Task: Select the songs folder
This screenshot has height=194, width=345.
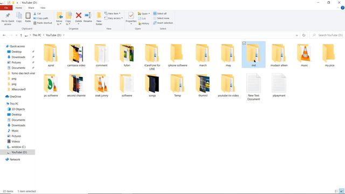Action: 152,85
